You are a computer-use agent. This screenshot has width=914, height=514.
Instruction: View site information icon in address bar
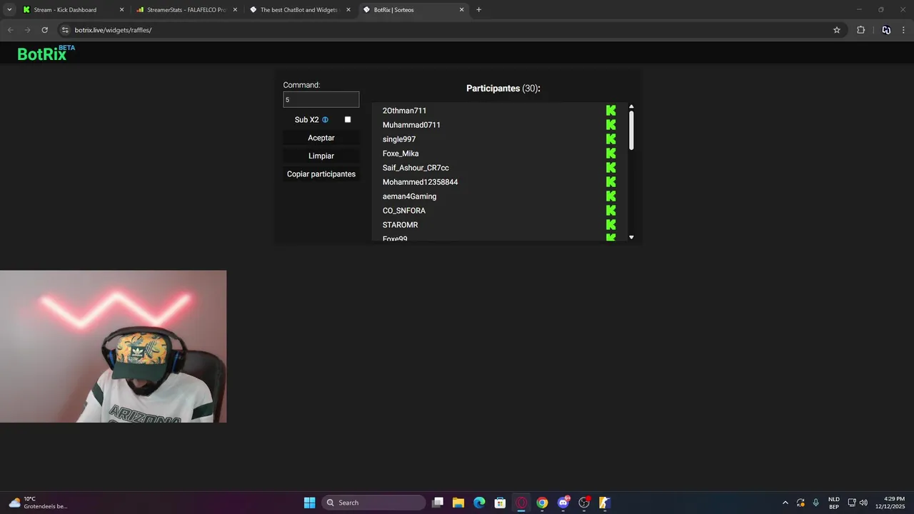point(65,30)
